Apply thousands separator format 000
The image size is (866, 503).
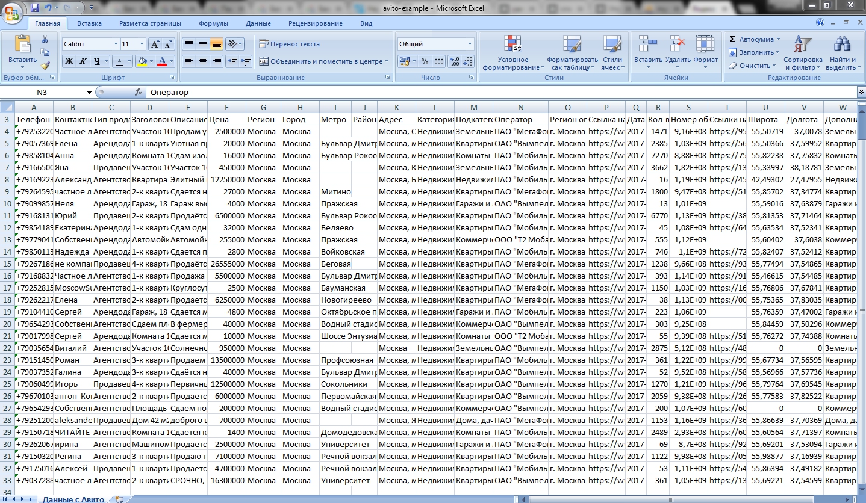[439, 61]
